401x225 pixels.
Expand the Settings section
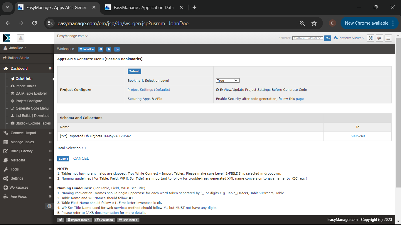click(50, 178)
